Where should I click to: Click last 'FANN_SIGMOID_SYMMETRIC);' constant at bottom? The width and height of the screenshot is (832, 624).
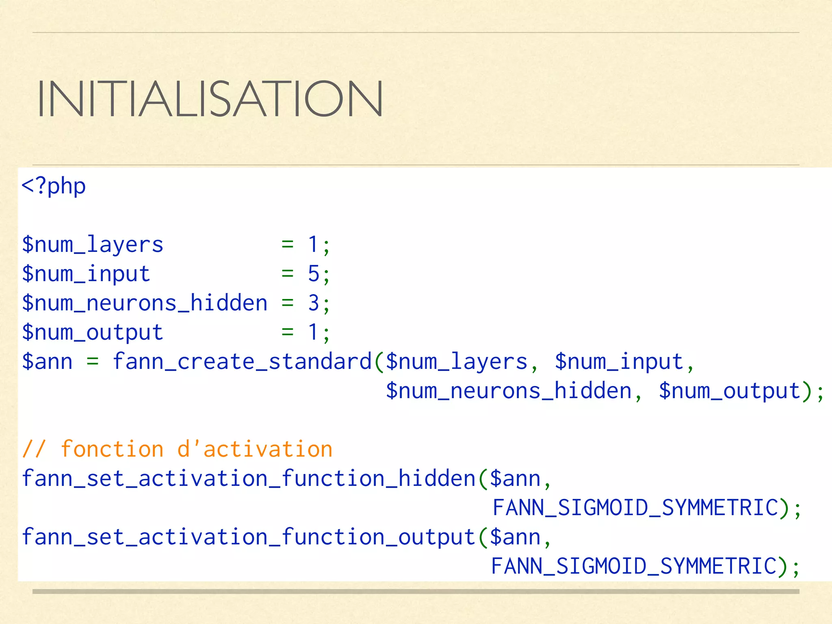coord(646,566)
